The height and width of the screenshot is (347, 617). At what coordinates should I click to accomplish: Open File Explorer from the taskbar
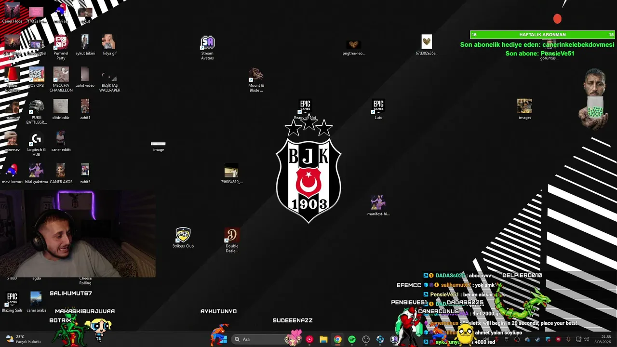coord(323,339)
